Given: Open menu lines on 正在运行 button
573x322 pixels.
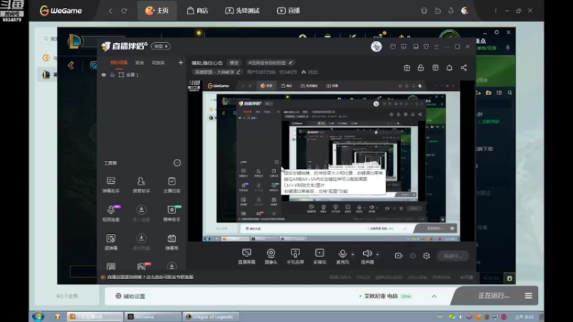Looking at the screenshot, I should tap(529, 296).
